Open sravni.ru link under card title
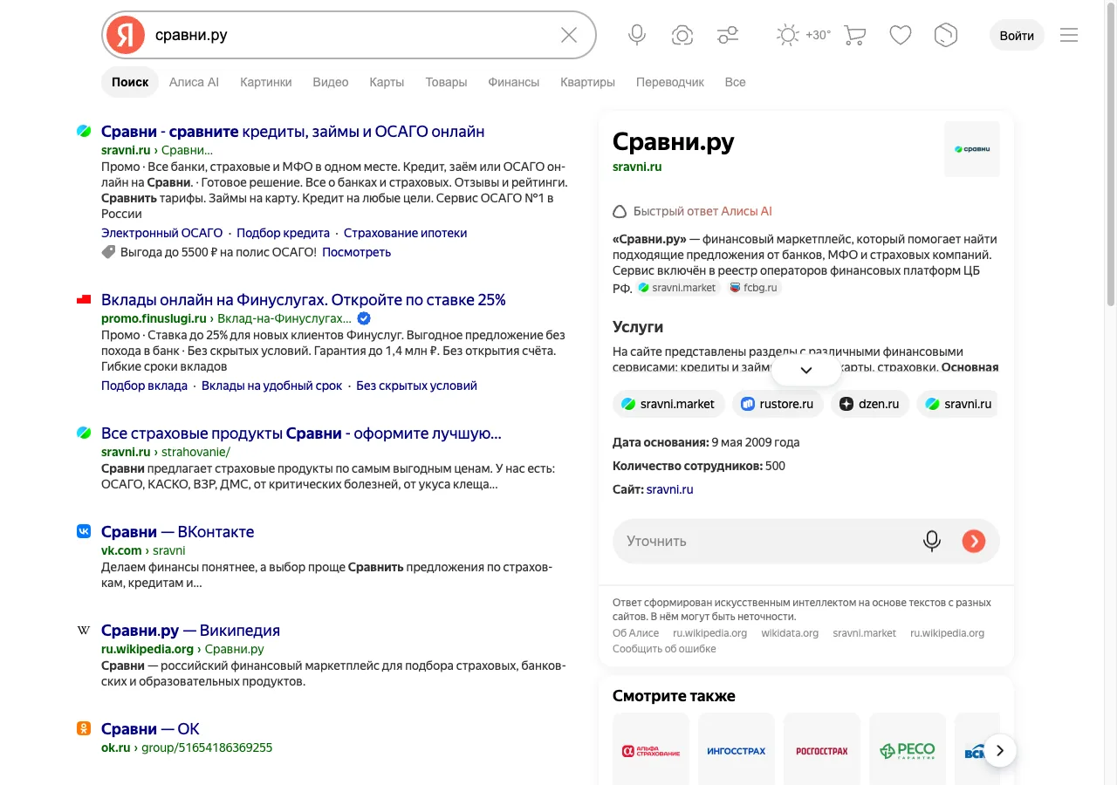 click(x=637, y=167)
